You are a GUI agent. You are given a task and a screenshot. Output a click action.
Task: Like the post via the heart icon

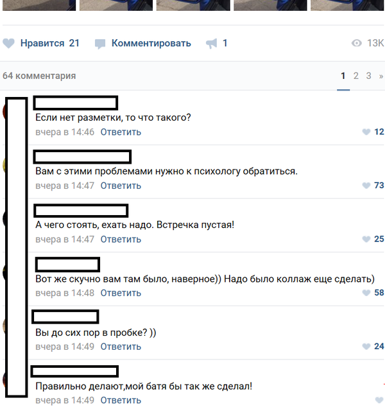[x=8, y=44]
